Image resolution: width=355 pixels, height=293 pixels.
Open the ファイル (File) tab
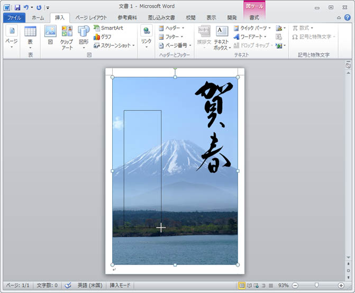pos(14,17)
